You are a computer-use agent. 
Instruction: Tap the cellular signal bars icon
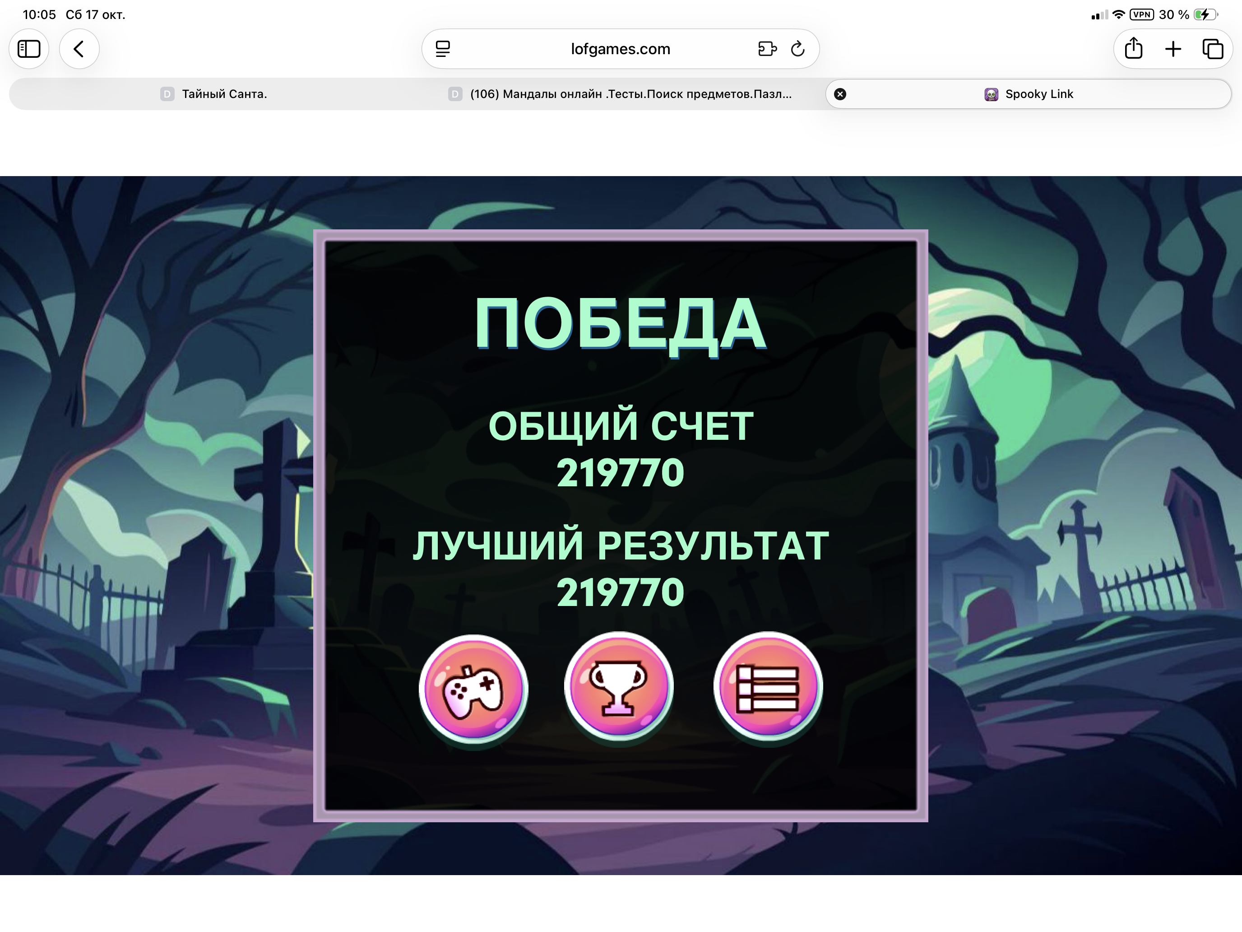pos(1099,15)
